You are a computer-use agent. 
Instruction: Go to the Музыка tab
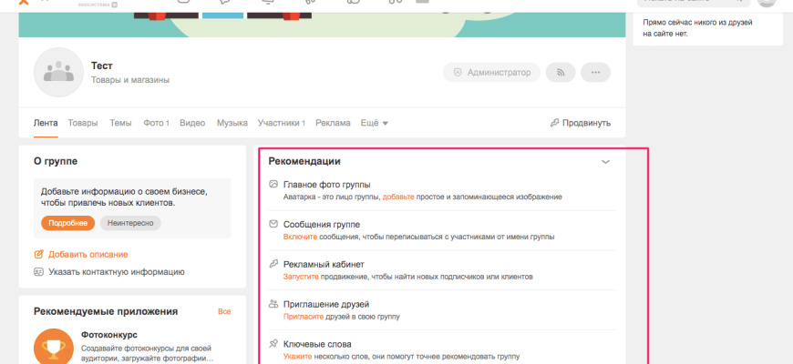(x=232, y=123)
